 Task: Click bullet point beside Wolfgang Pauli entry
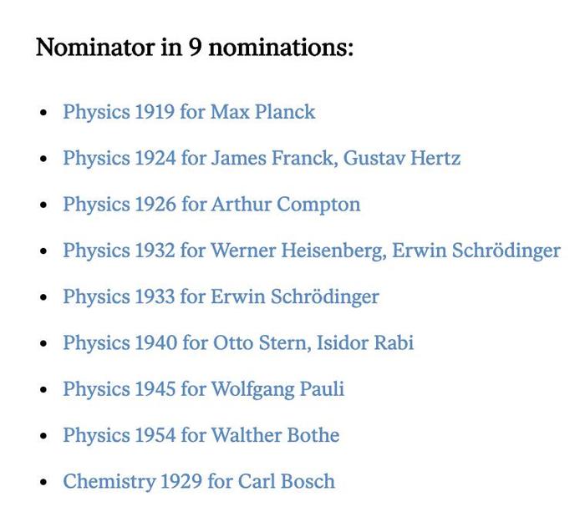[x=43, y=390]
